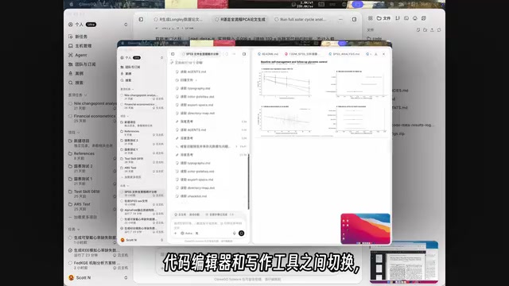The width and height of the screenshot is (509, 286).
Task: Open 主机管理 in the back window sidebar
Action: pos(80,46)
